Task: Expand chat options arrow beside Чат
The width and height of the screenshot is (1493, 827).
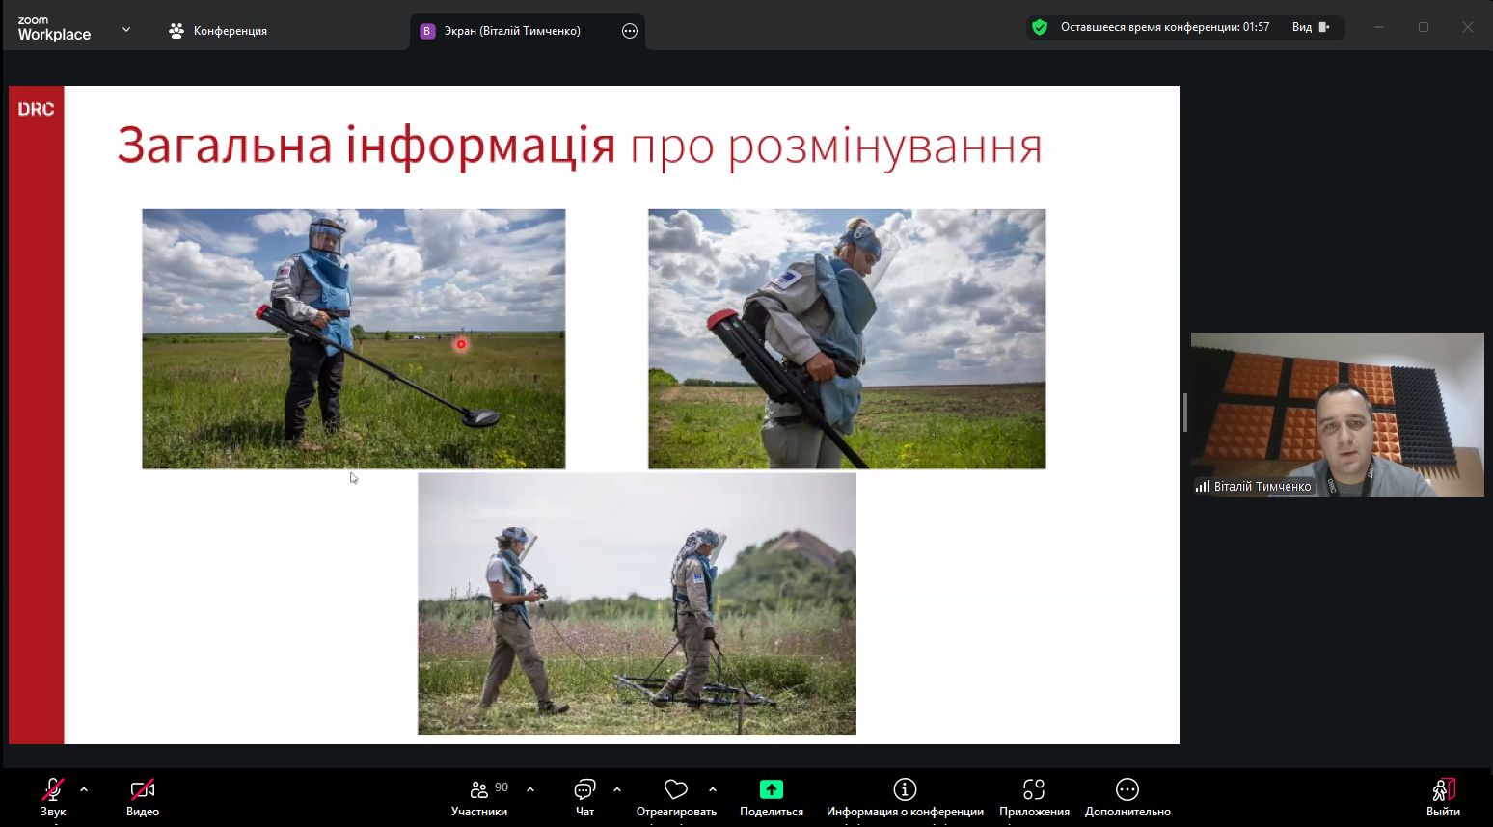Action: point(617,789)
